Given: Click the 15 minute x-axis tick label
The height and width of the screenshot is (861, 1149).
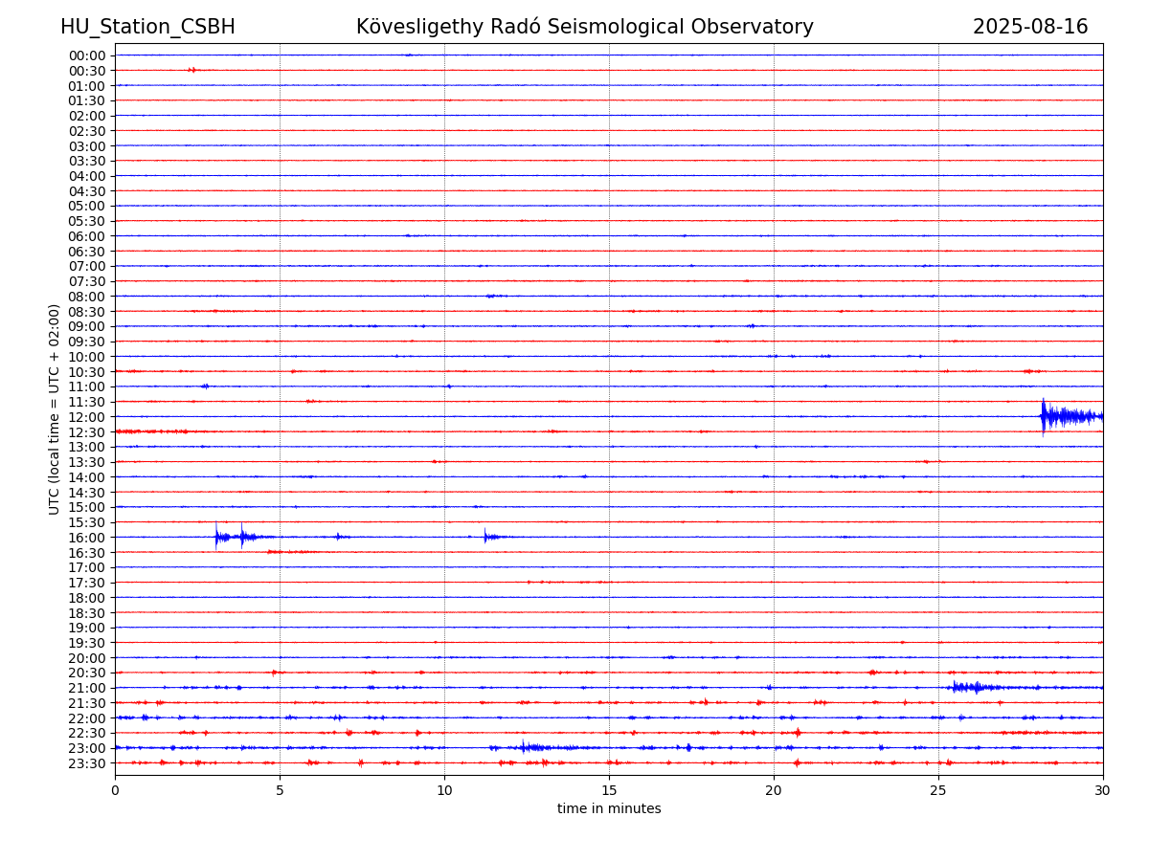Looking at the screenshot, I should coord(609,791).
